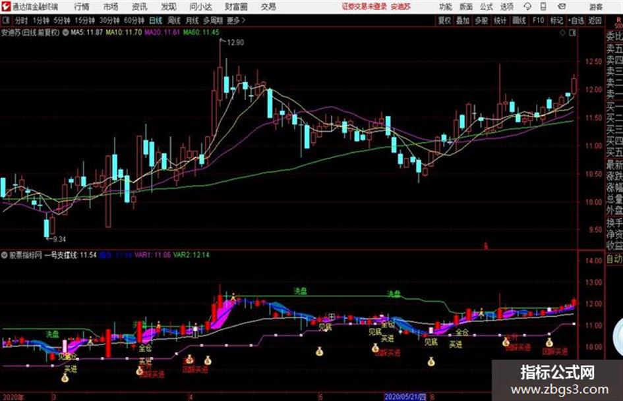Click the 安迪苏(日线 前复权) chart title
The height and width of the screenshot is (401, 623).
(30, 32)
